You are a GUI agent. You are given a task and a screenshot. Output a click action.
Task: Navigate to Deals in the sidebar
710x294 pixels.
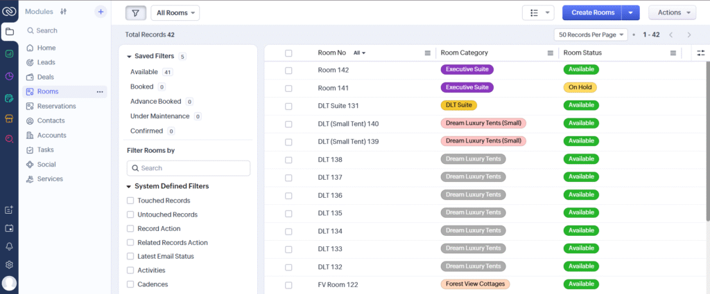46,77
